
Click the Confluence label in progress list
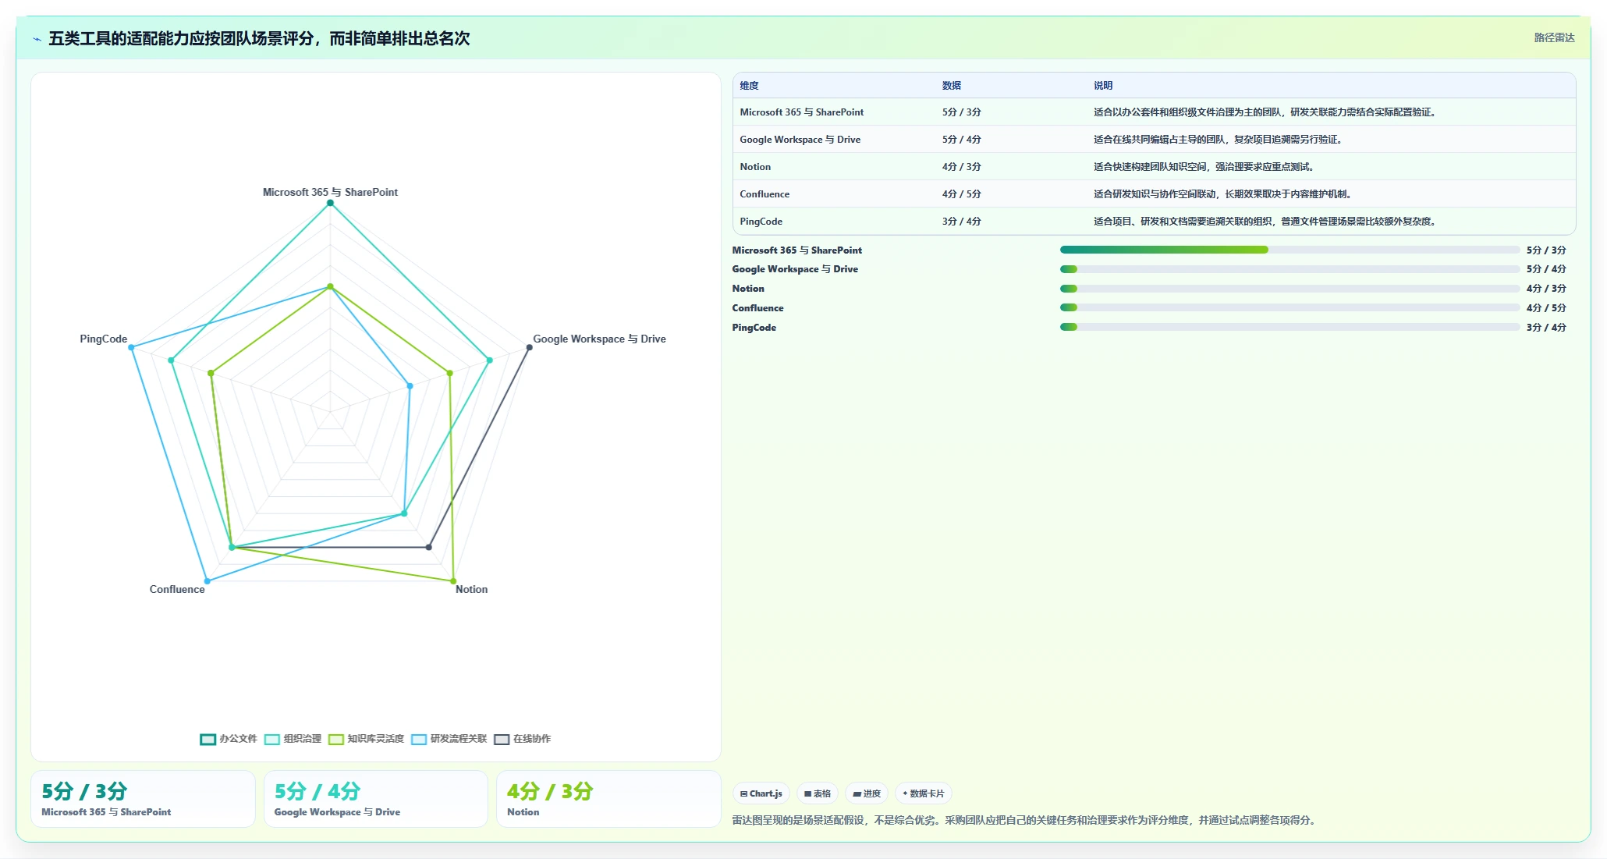(x=757, y=308)
